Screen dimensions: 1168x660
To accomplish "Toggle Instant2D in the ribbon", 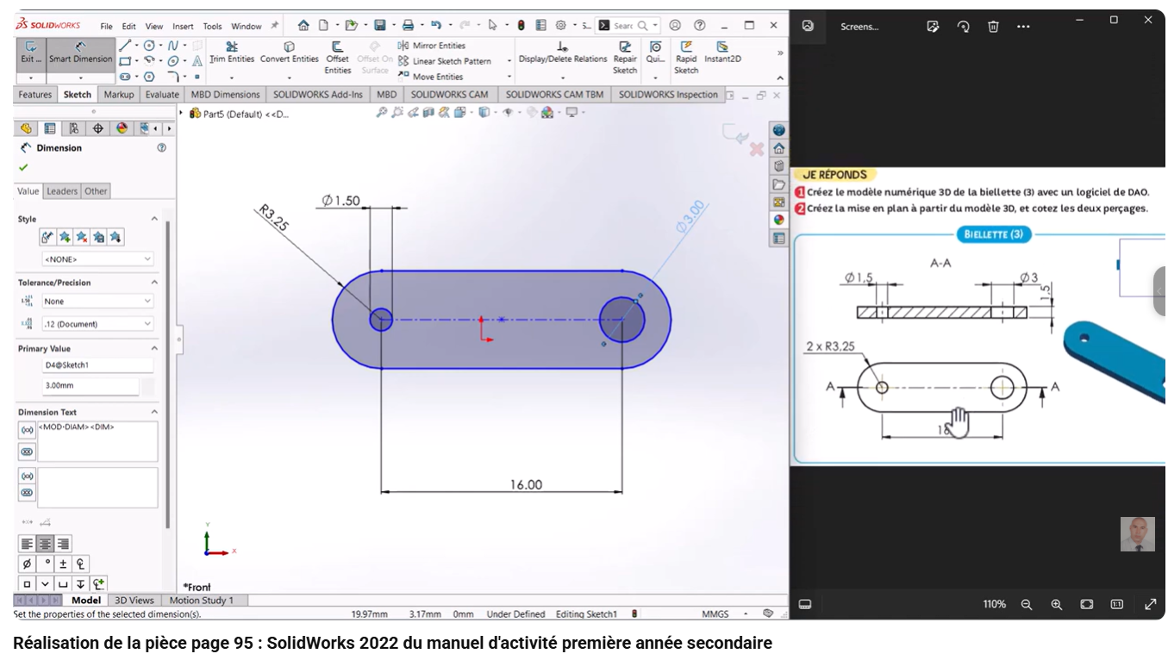I will (x=722, y=53).
